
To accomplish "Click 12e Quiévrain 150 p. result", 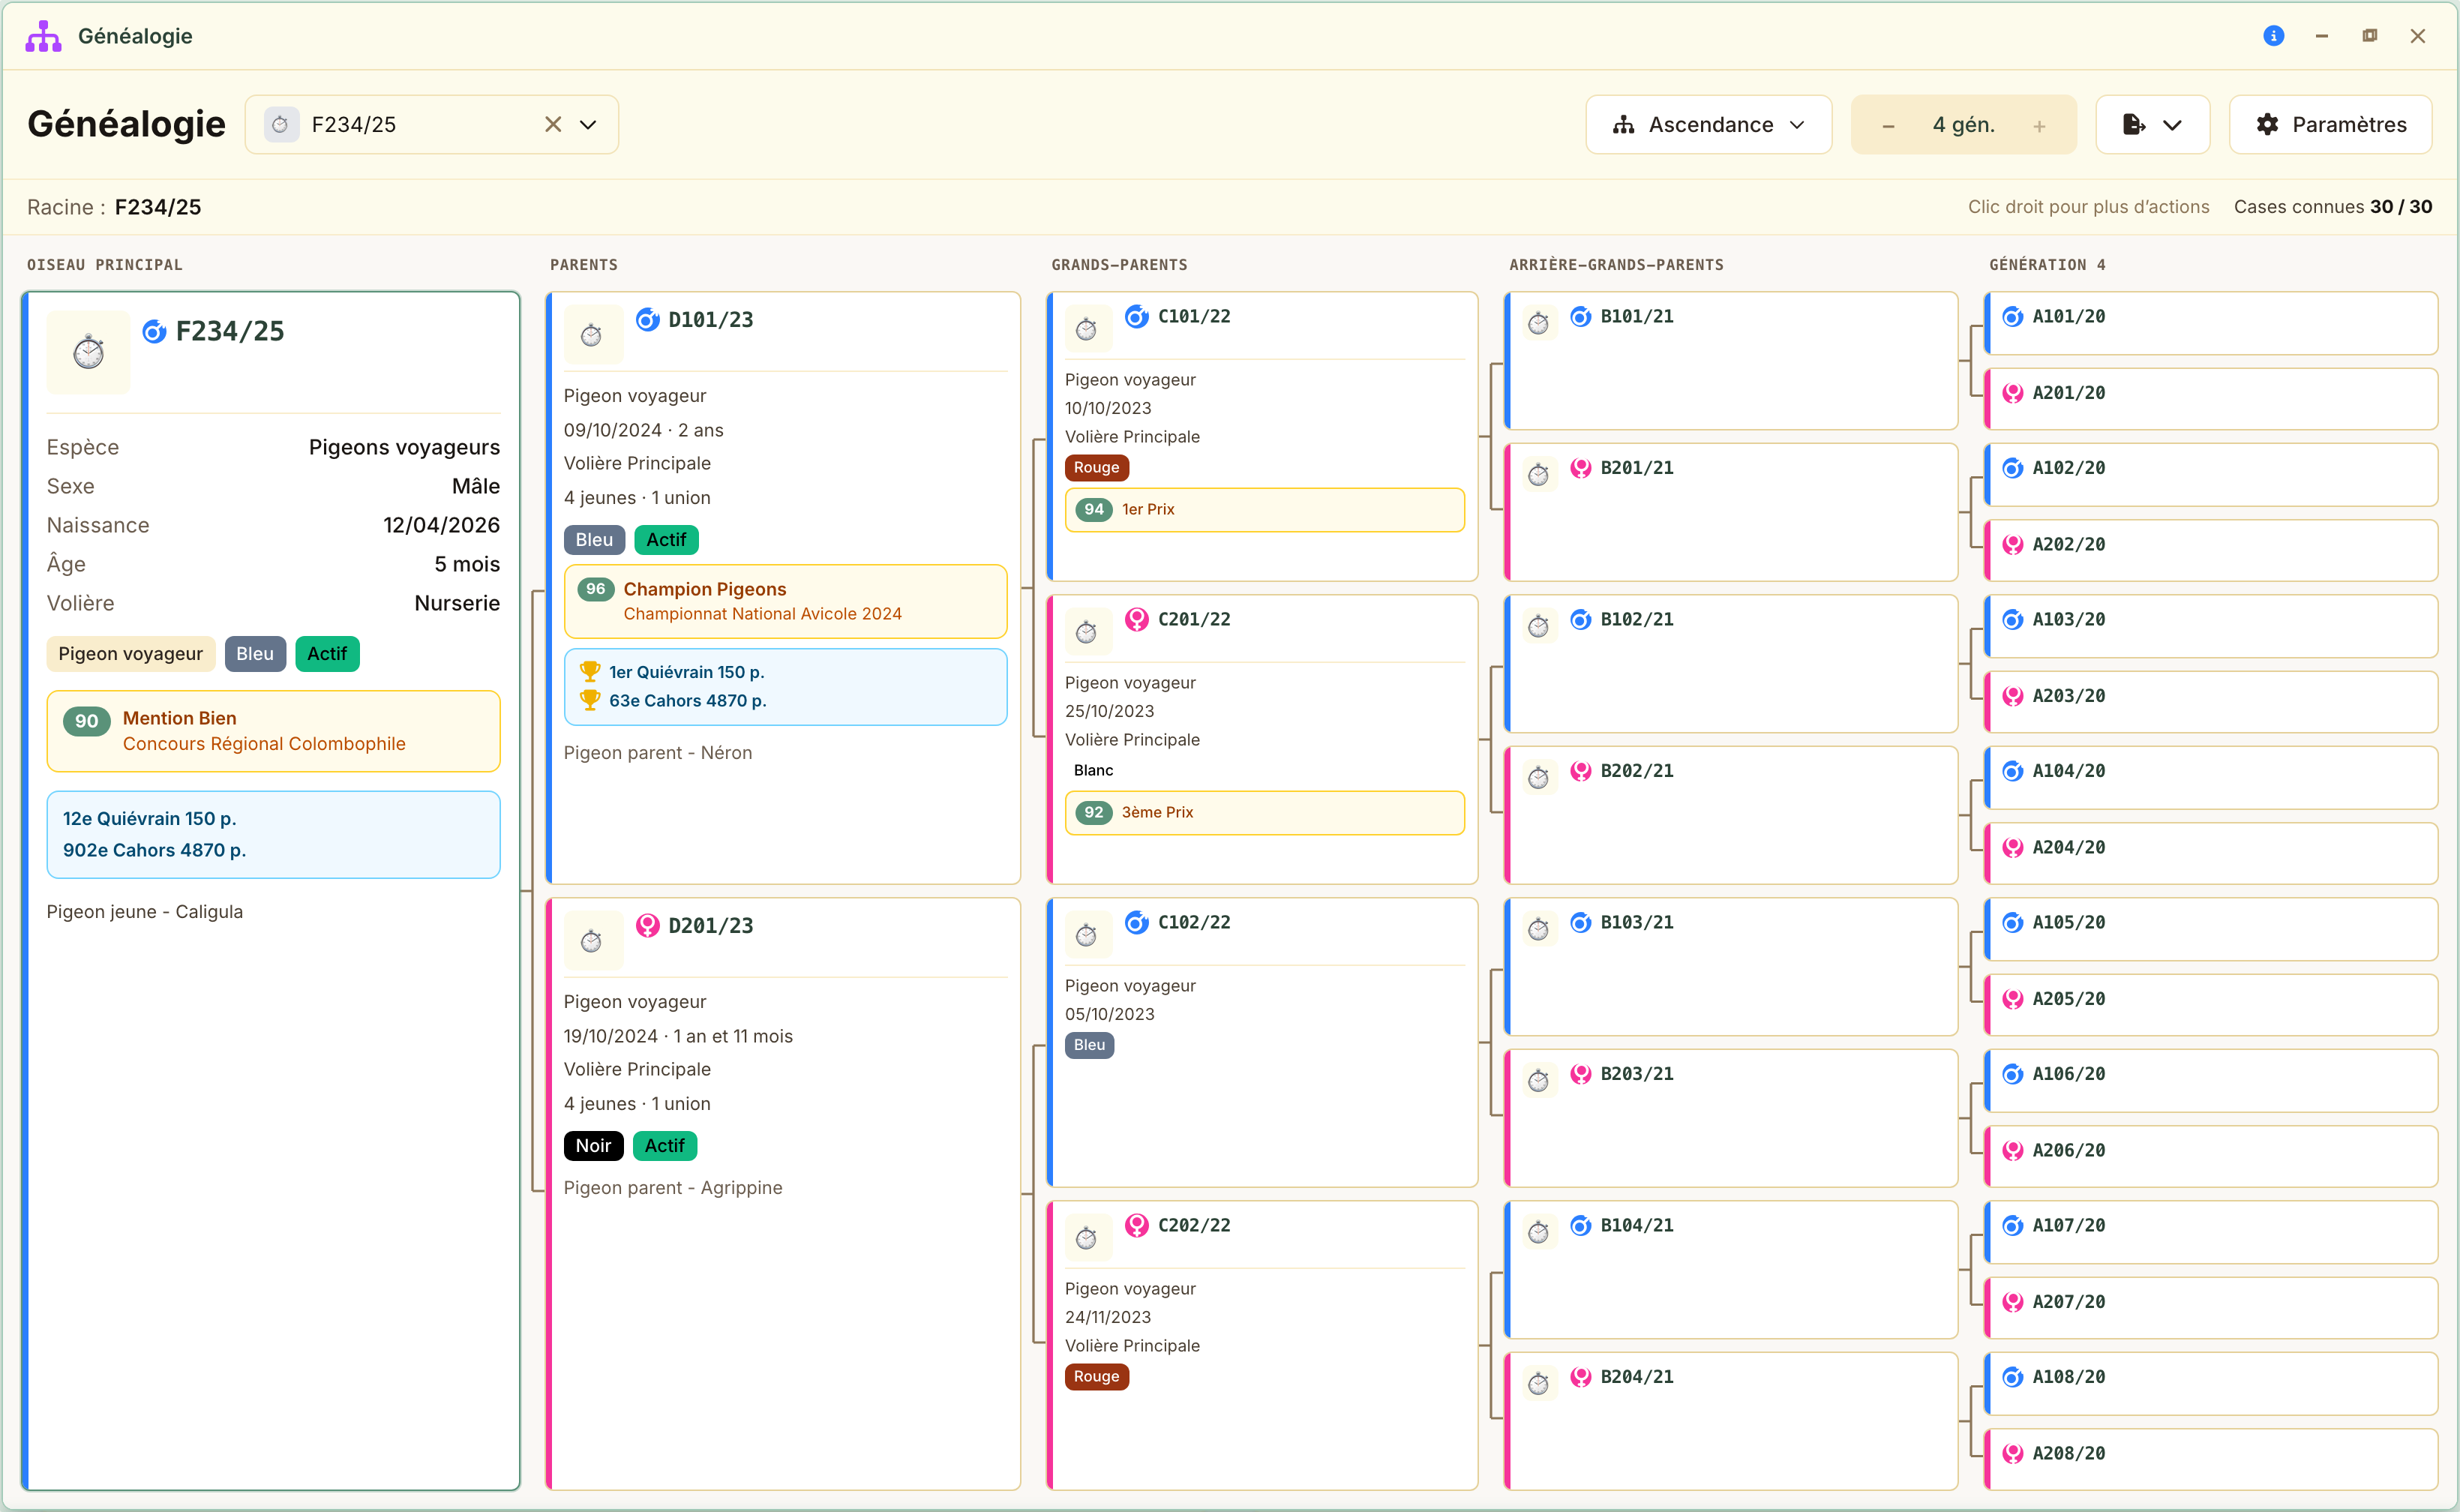I will coord(150,819).
